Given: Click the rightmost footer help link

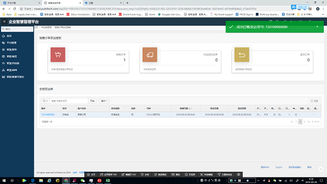Looking at the screenshot, I should point(310,167).
